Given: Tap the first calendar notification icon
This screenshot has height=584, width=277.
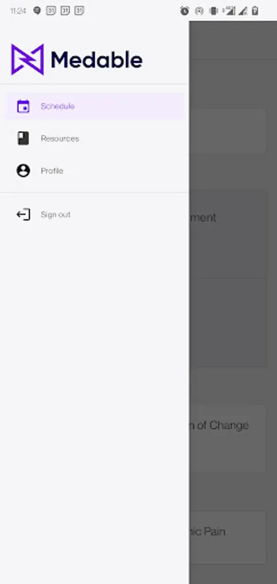Looking at the screenshot, I should (x=51, y=11).
